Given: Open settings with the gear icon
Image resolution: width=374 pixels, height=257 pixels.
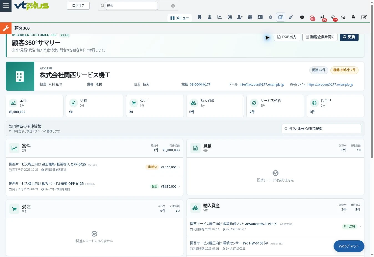Looking at the screenshot, I should (270, 17).
